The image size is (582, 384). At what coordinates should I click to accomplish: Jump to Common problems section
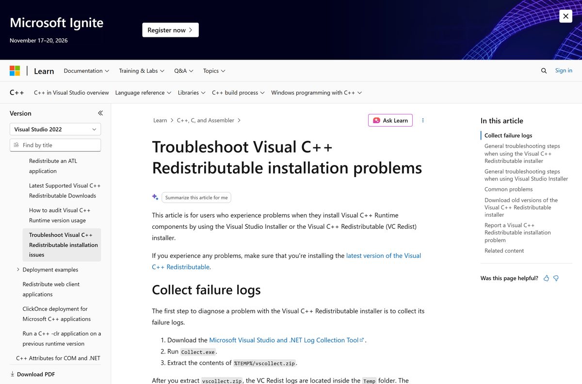click(509, 190)
